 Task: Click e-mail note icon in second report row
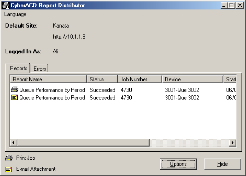coord(15,98)
